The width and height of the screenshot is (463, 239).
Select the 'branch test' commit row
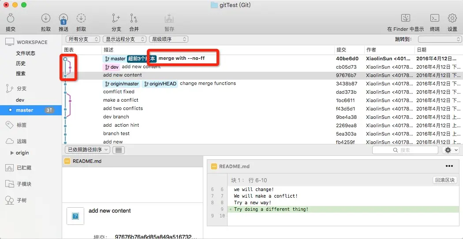[x=262, y=133]
